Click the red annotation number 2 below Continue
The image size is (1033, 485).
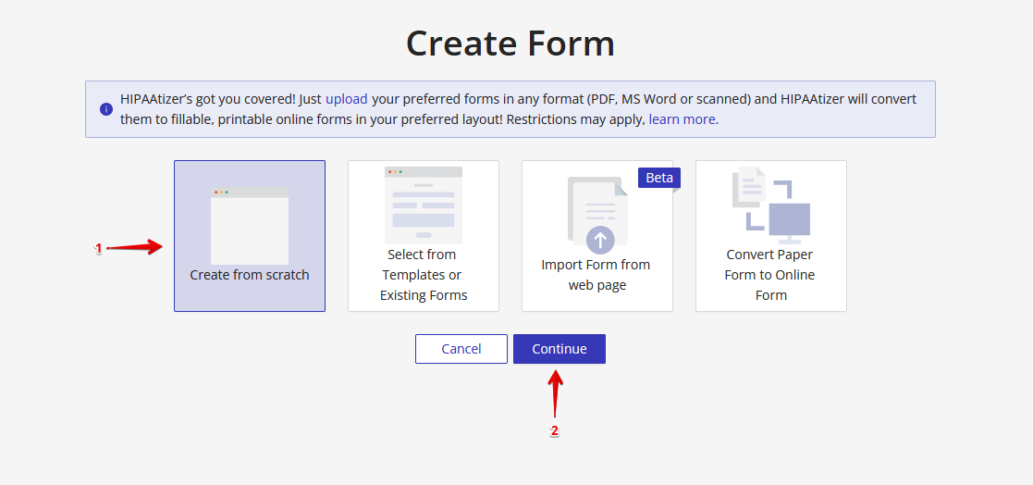(x=555, y=430)
